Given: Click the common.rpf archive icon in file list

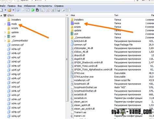Looking at the screenshot, I should coord(72,44).
